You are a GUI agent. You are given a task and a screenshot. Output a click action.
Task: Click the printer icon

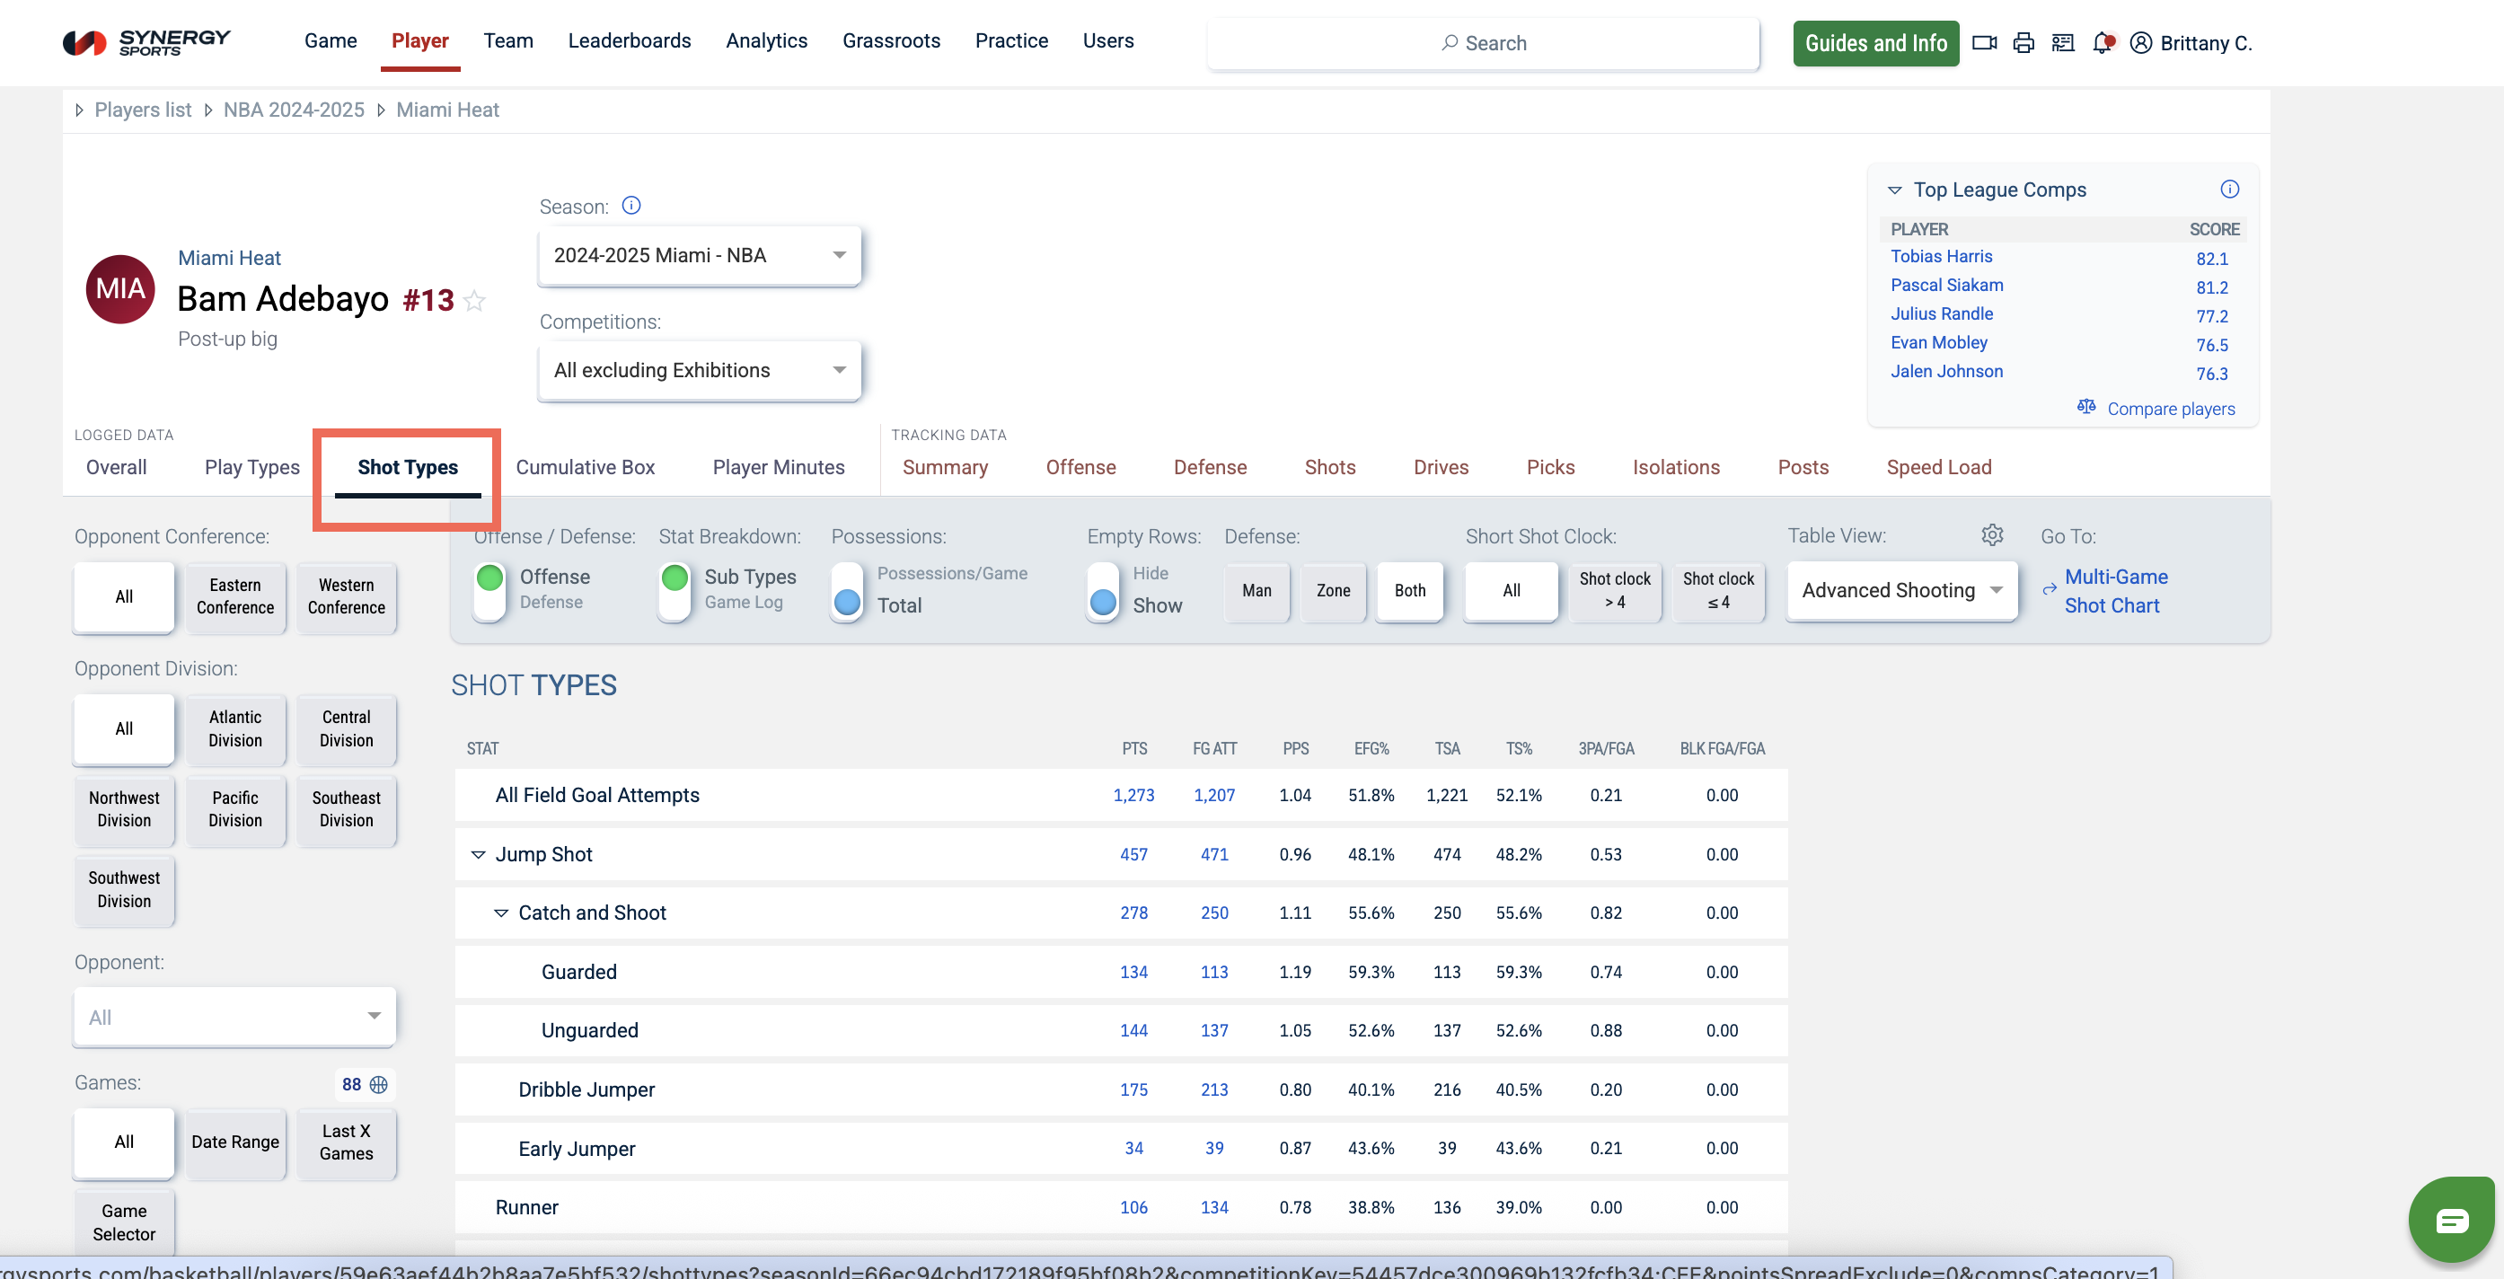tap(2023, 43)
